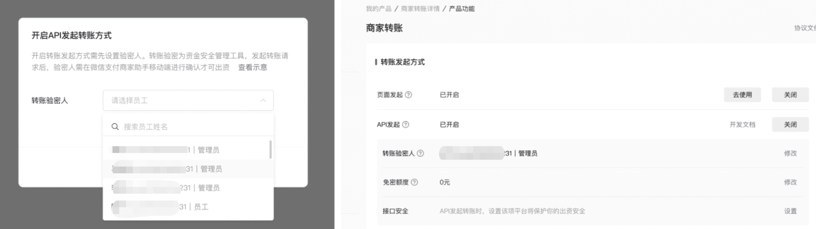Click employee list scrollbar thumb
This screenshot has width=816, height=229.
pos(270,150)
